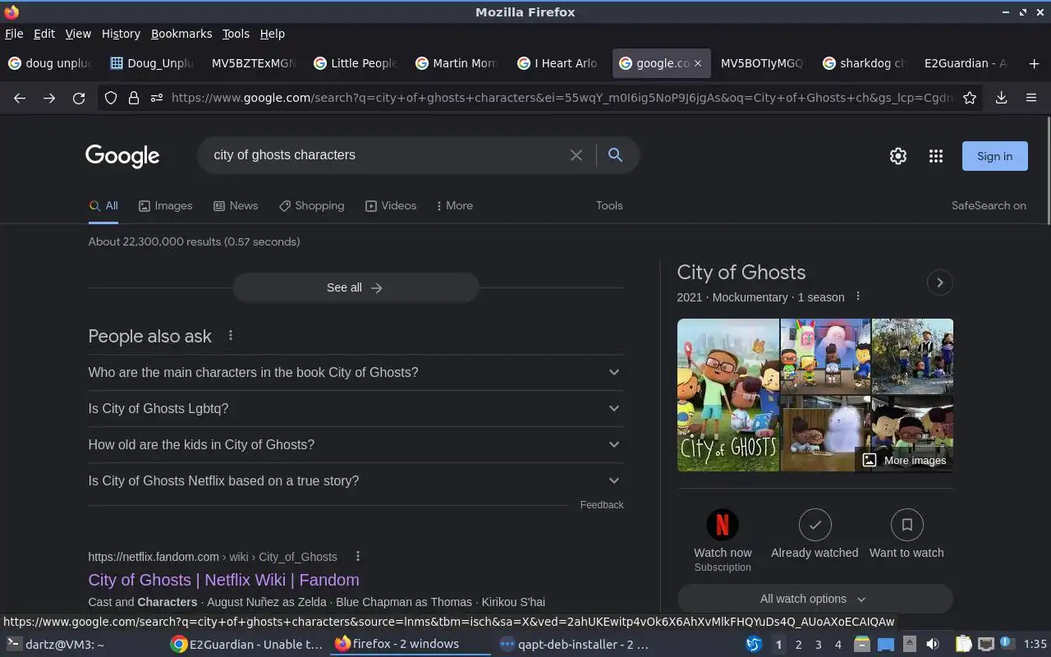1051x657 pixels.
Task: Switch to the Little People tab
Action: coord(356,63)
